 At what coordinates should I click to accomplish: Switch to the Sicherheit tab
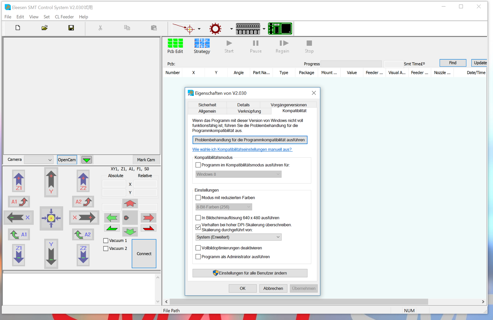tap(207, 105)
